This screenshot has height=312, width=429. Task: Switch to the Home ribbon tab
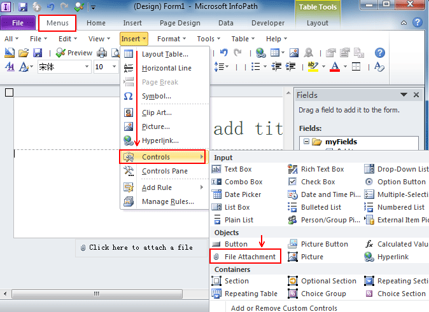point(96,23)
